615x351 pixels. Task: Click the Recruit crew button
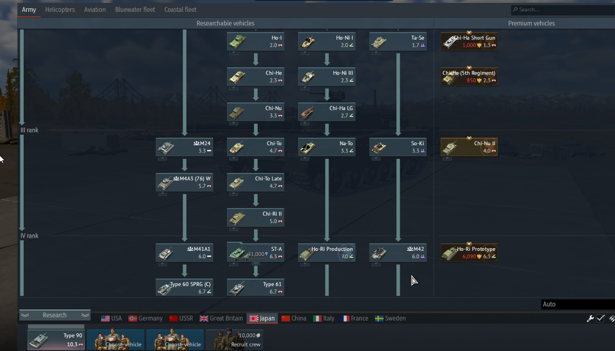[234, 340]
